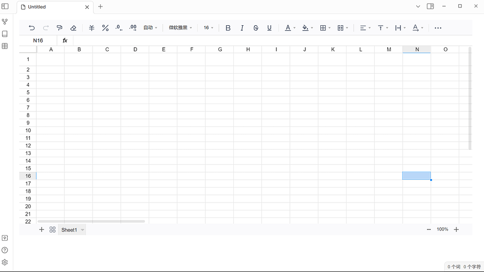Click the decrease decimal places icon
This screenshot has width=484, height=272.
point(119,28)
